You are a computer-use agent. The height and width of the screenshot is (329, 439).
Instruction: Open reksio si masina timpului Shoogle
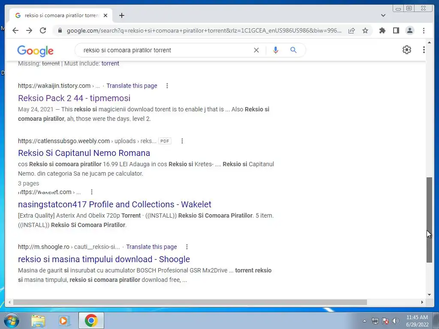click(x=104, y=259)
